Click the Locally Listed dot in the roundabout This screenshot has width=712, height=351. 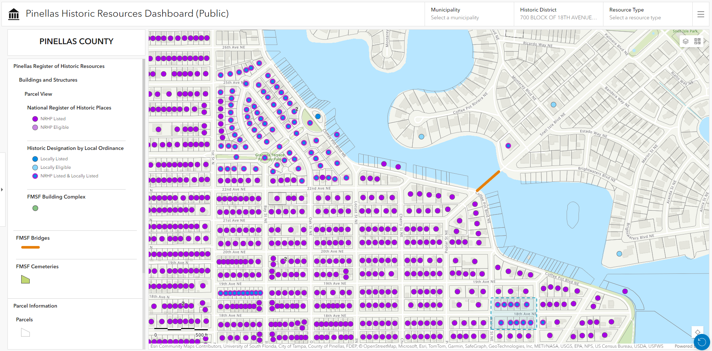coord(318,116)
